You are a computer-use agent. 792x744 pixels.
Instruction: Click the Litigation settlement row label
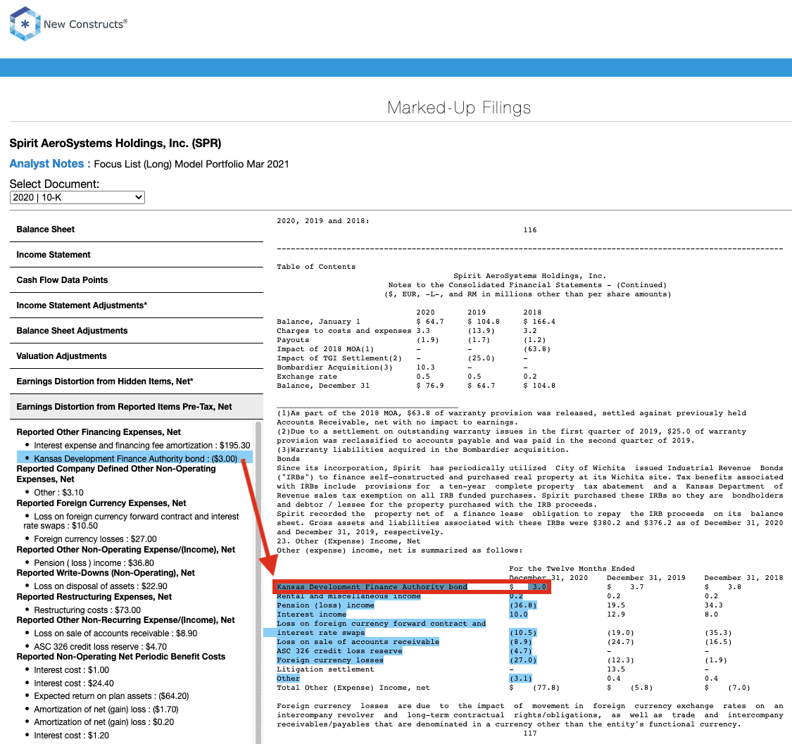325,669
